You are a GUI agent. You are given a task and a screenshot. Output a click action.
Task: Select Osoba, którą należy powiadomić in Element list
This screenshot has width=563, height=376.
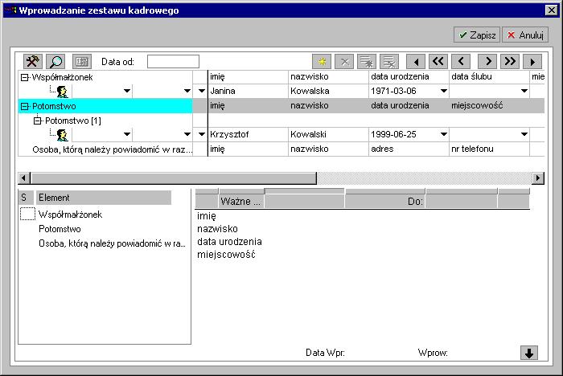coord(112,243)
